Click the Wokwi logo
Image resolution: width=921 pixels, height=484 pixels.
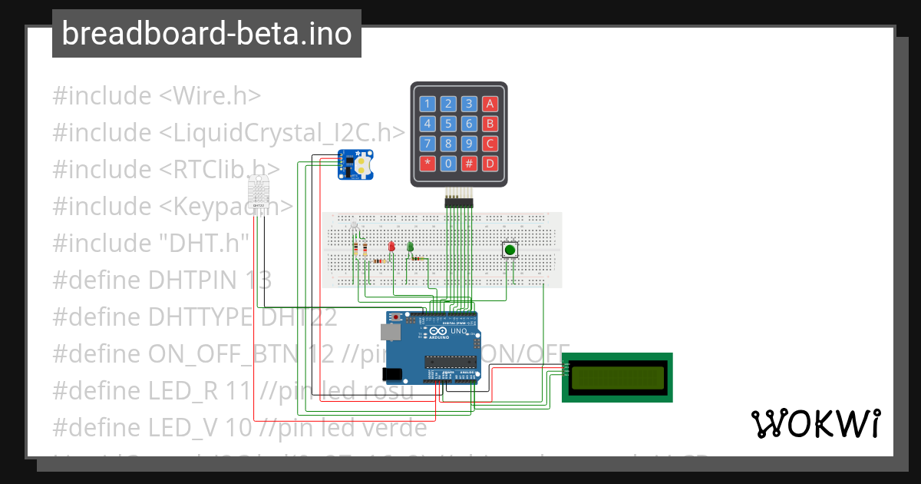click(817, 423)
